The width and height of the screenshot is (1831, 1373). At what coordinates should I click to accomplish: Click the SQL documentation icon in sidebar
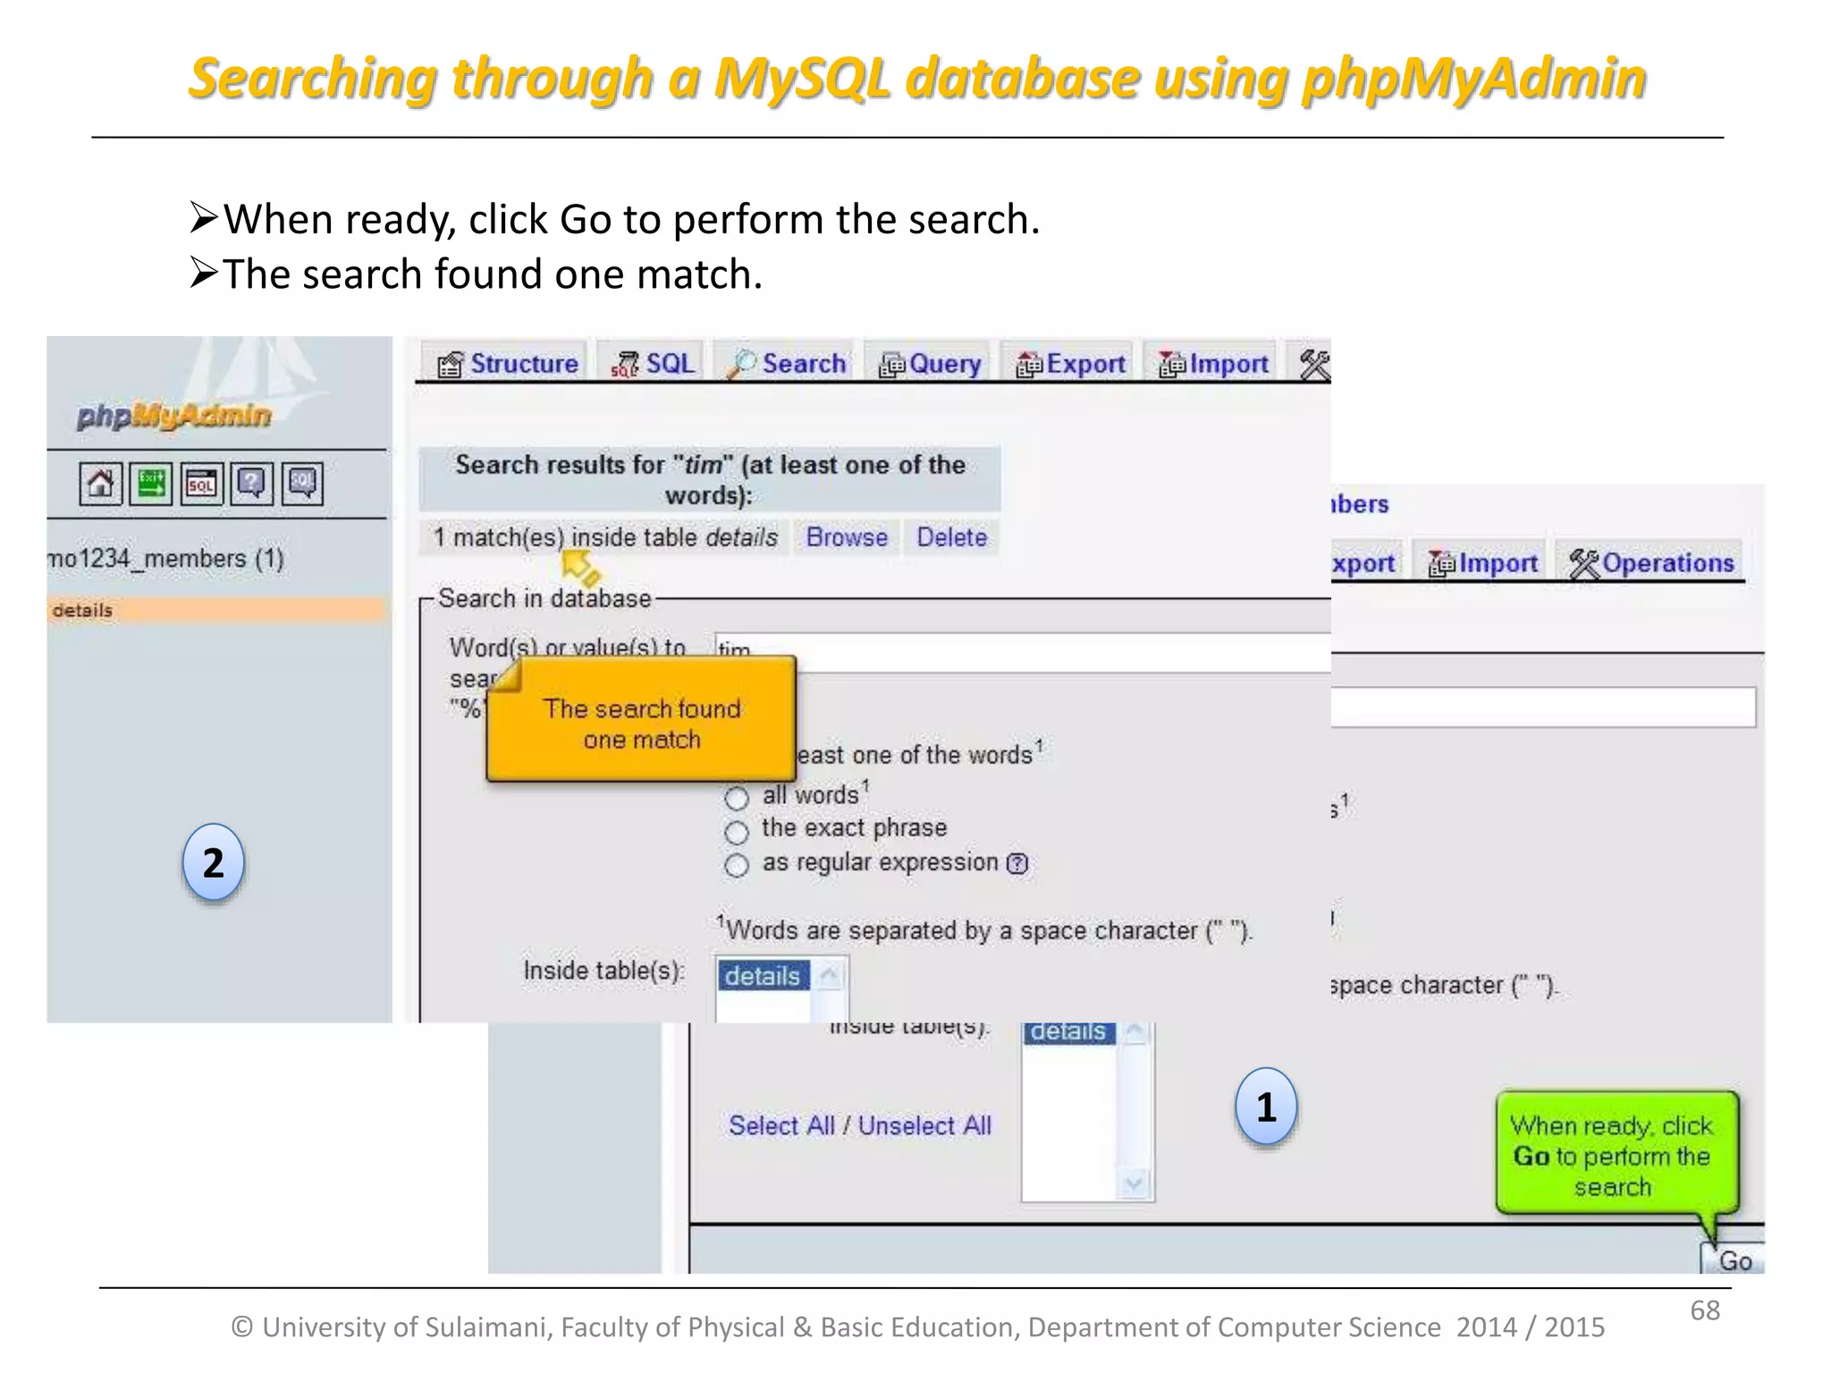[x=302, y=484]
